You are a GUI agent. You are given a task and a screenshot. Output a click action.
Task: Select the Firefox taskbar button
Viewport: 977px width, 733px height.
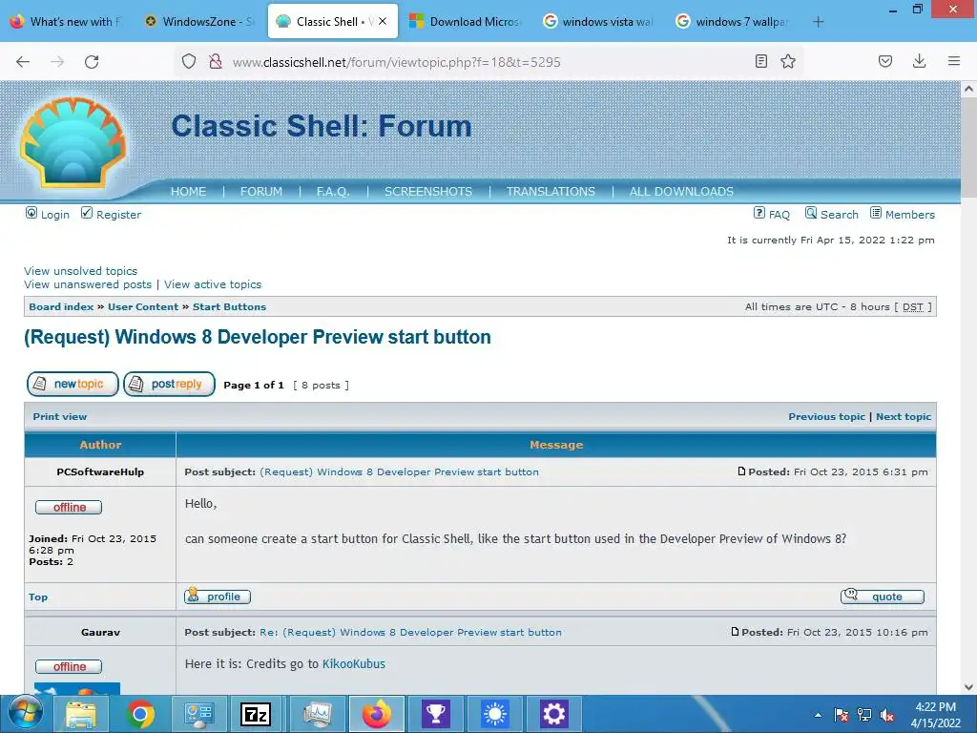tap(376, 714)
